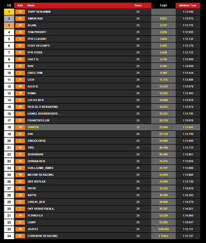Select the highlighted TANKYX driver name
The height and width of the screenshot is (243, 206).
[33, 127]
